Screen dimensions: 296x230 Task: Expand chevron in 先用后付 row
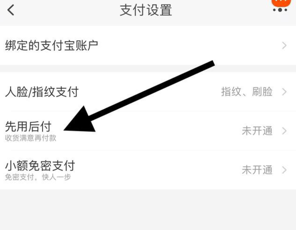(284, 131)
